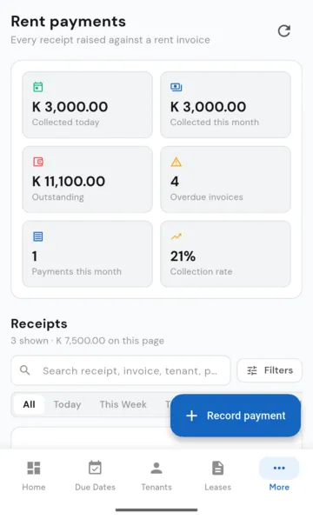Switch to the Today filter chip
313x519 pixels.
(68, 404)
